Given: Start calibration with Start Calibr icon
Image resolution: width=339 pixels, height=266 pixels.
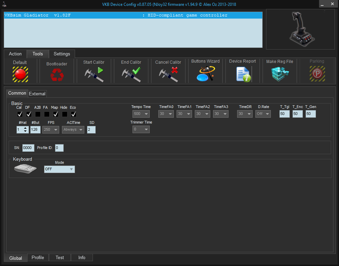Looking at the screenshot, I should [94, 74].
